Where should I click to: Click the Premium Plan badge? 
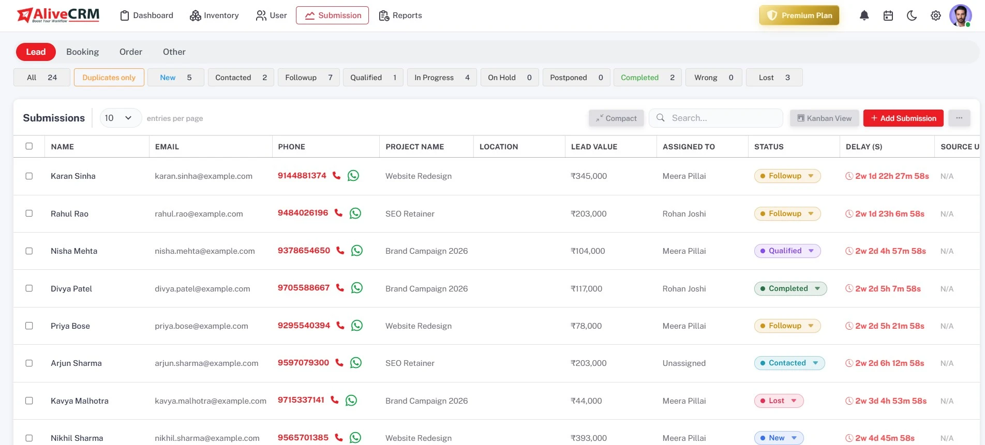click(799, 16)
